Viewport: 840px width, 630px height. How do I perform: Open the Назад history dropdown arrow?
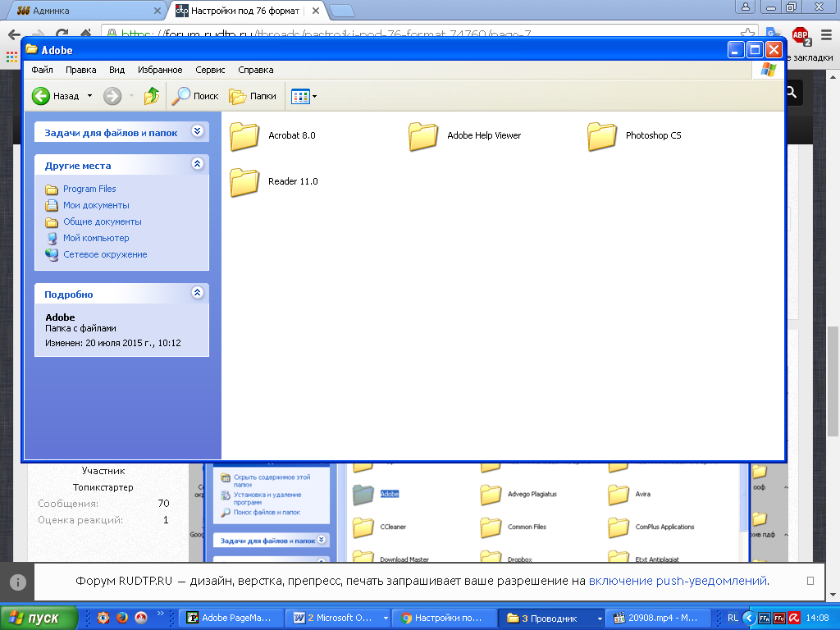point(89,96)
